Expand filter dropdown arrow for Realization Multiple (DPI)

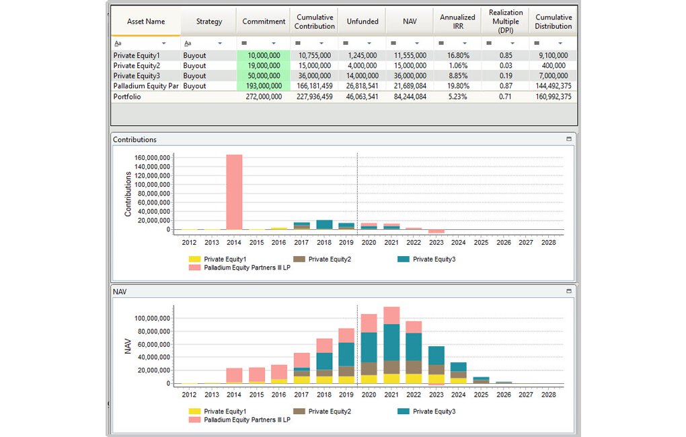[513, 43]
